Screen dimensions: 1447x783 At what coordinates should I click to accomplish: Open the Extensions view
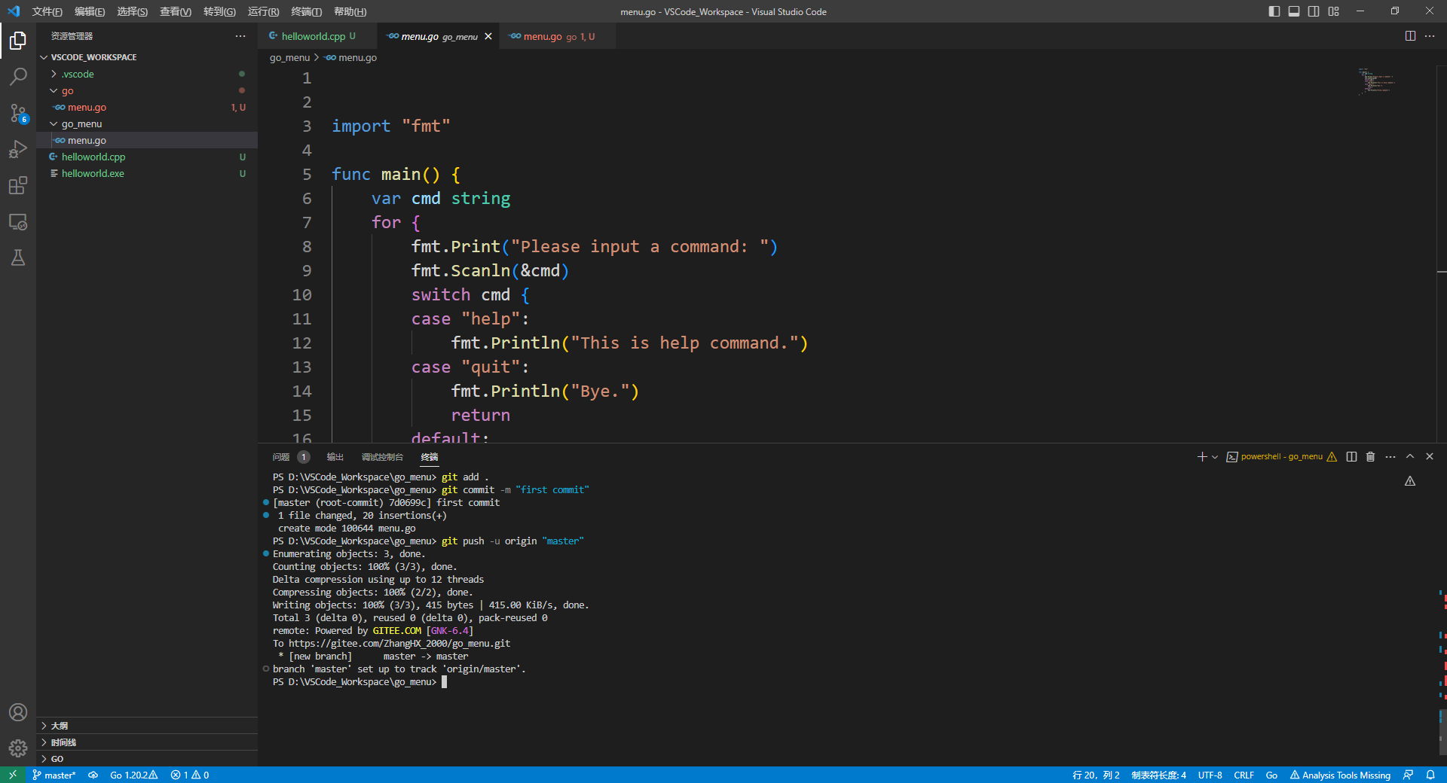(18, 185)
